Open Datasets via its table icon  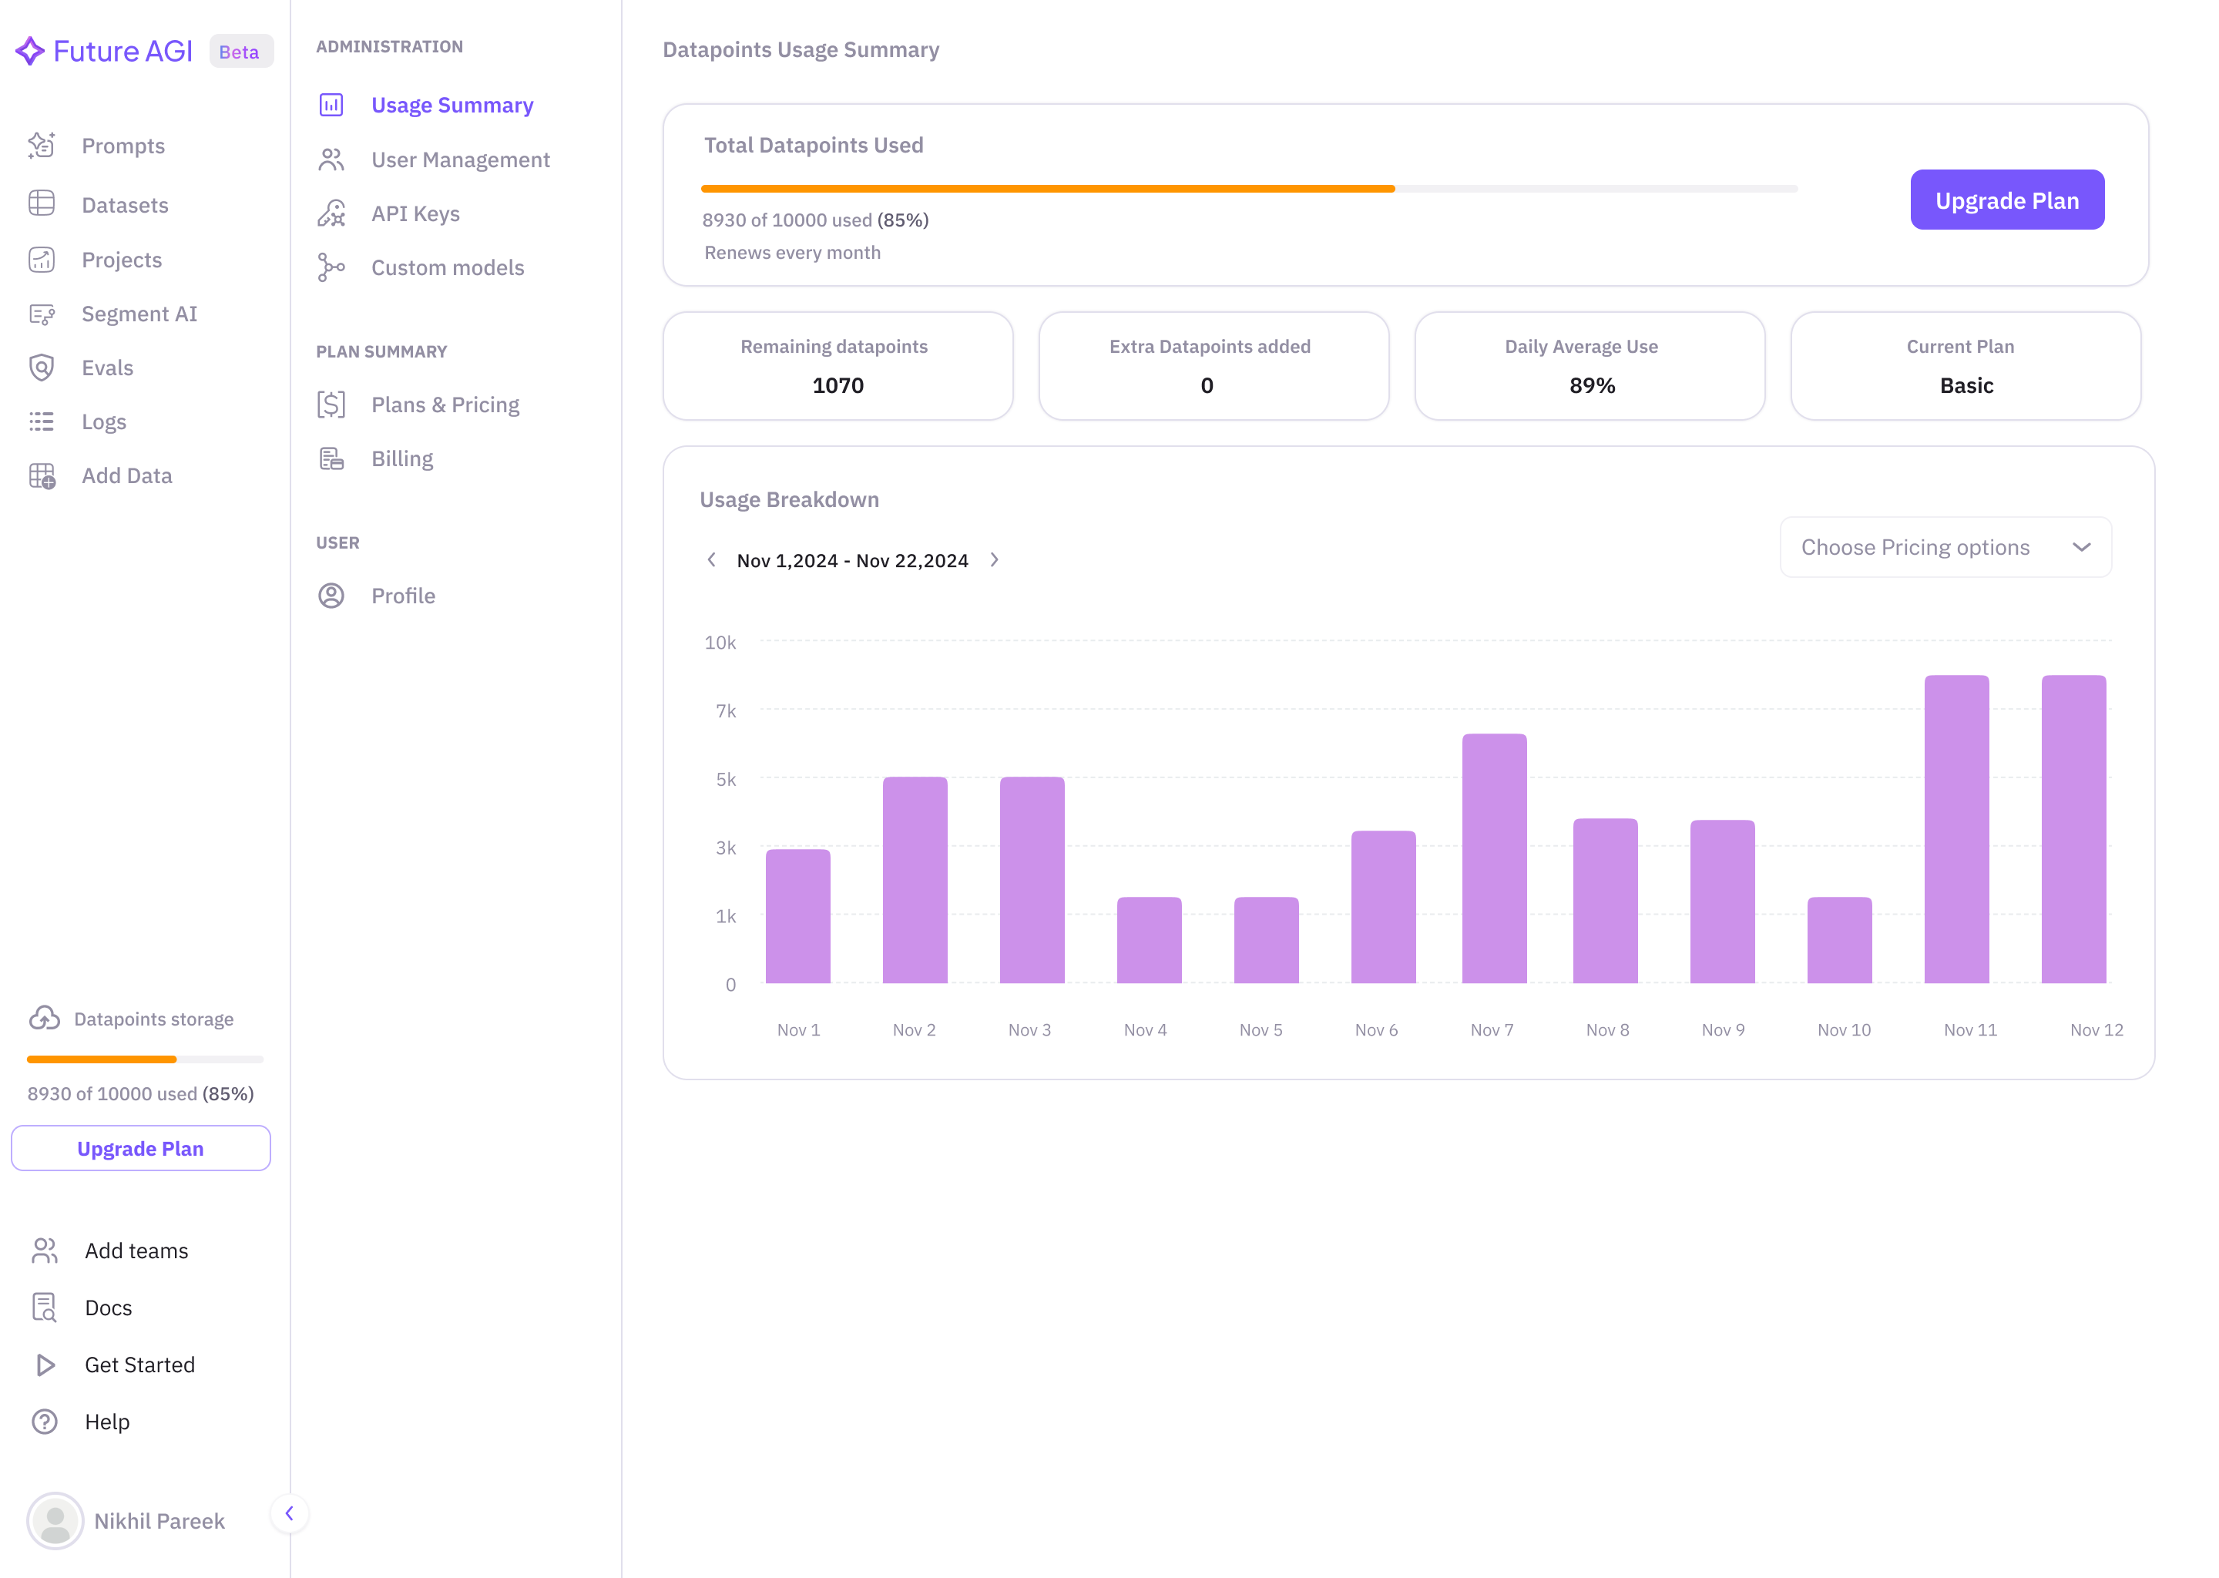[x=42, y=204]
